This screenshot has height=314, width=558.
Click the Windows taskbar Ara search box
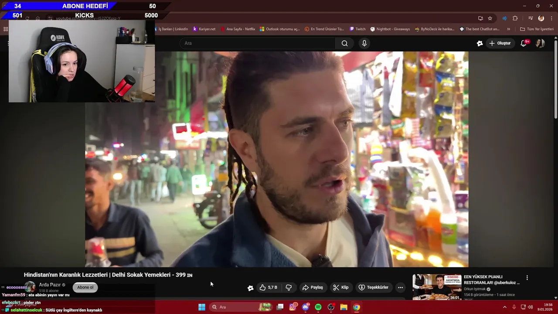pos(241,307)
